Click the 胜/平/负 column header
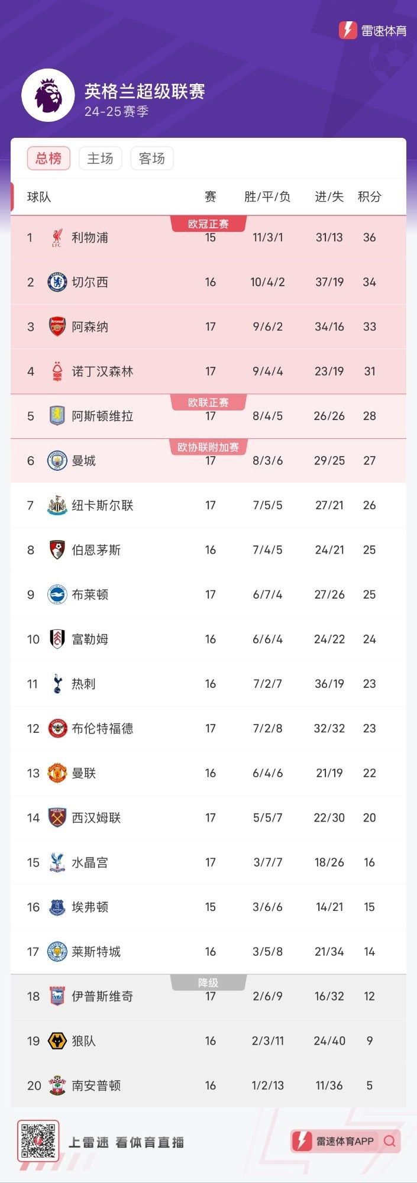Screen dimensions: 417x1183 (x=267, y=197)
